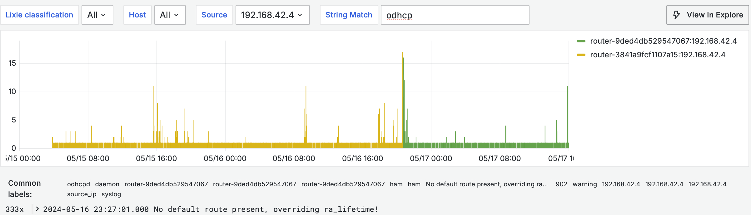Click the Lixie classification variable label
The width and height of the screenshot is (751, 215).
[39, 15]
